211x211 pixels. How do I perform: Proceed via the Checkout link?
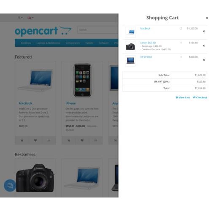tap(200, 97)
